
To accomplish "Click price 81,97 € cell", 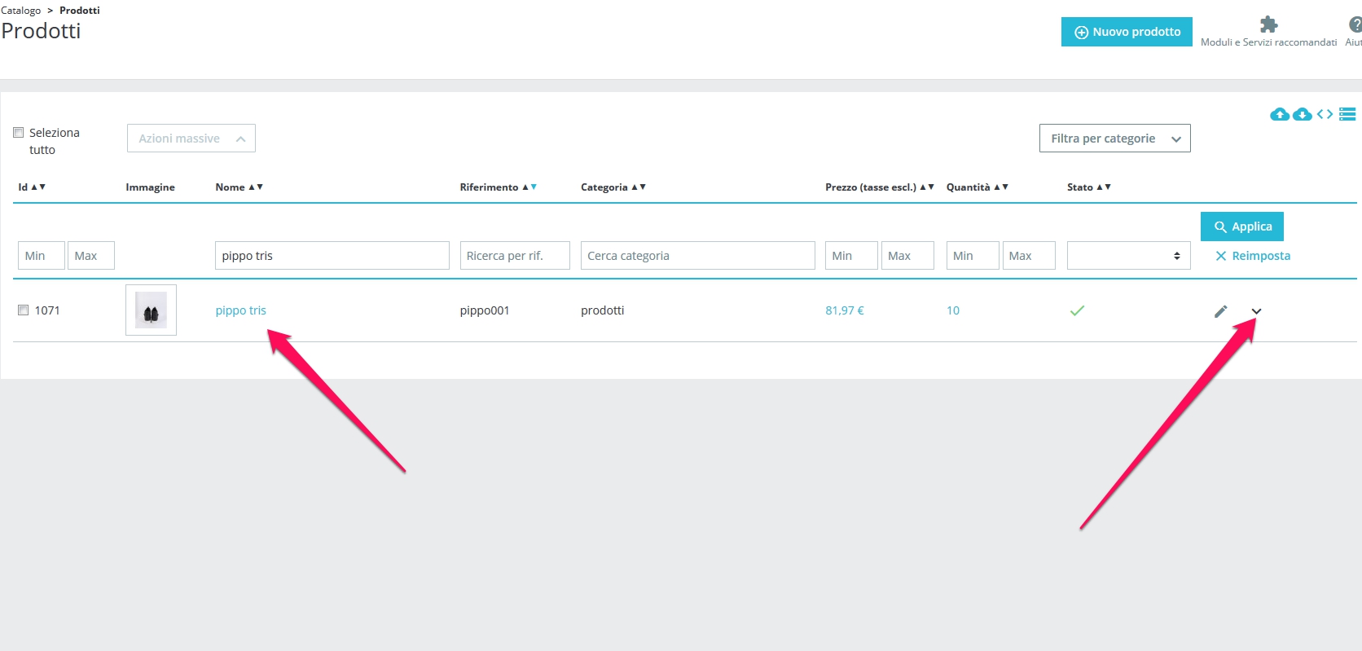I will pos(845,310).
